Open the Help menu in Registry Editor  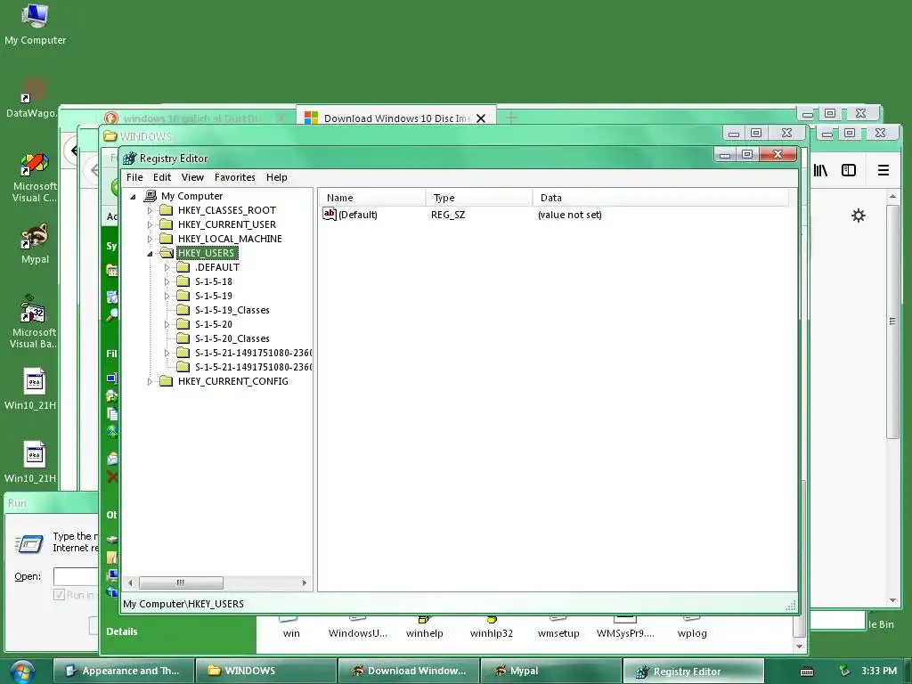[277, 177]
